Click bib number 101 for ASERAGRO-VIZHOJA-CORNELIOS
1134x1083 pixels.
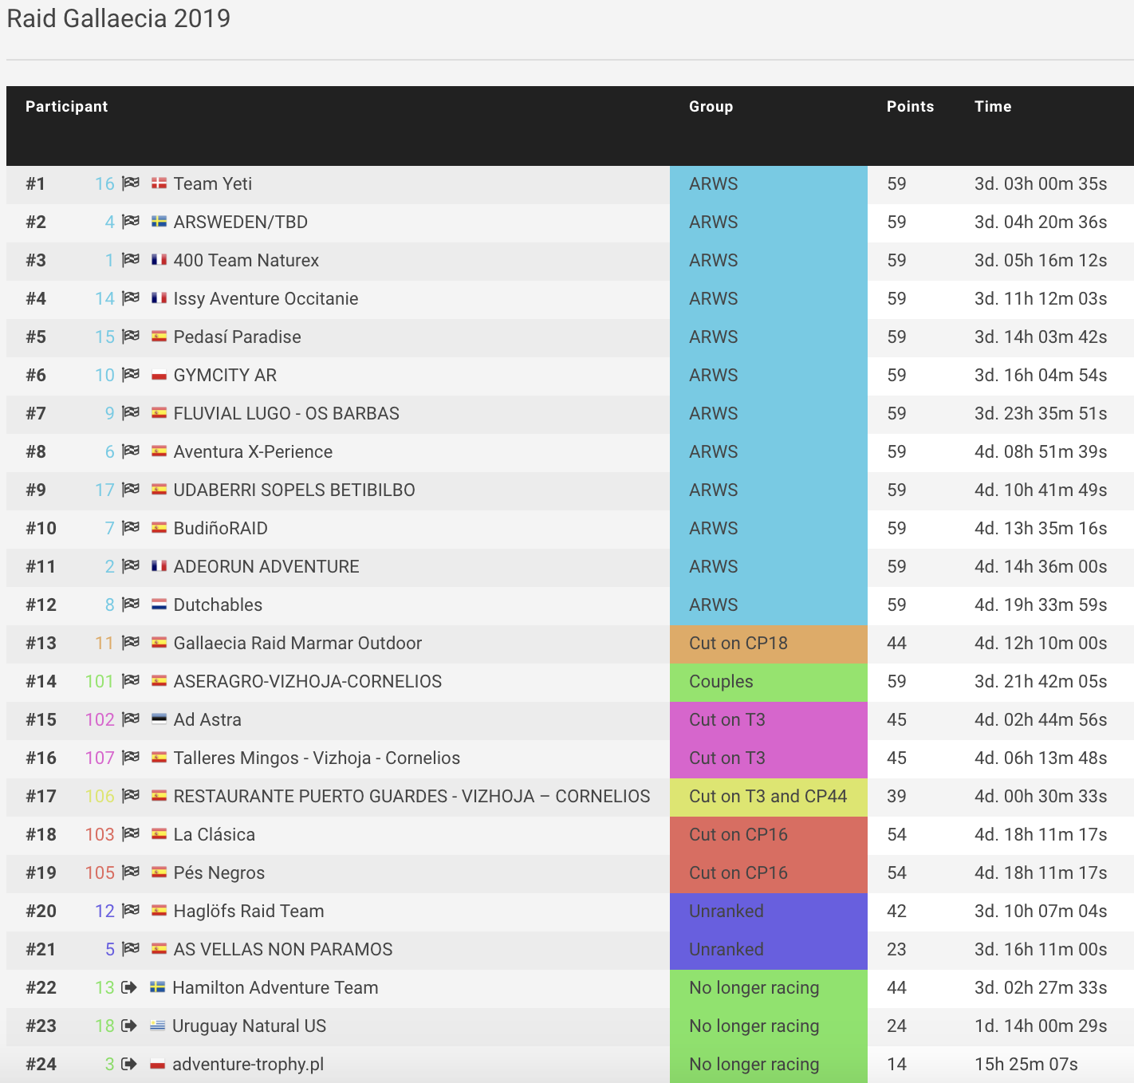pos(100,681)
